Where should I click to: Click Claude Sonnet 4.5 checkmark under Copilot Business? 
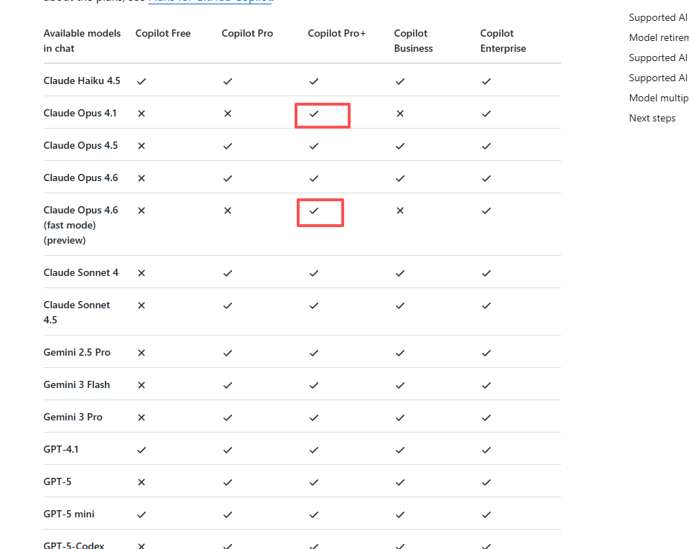click(400, 305)
